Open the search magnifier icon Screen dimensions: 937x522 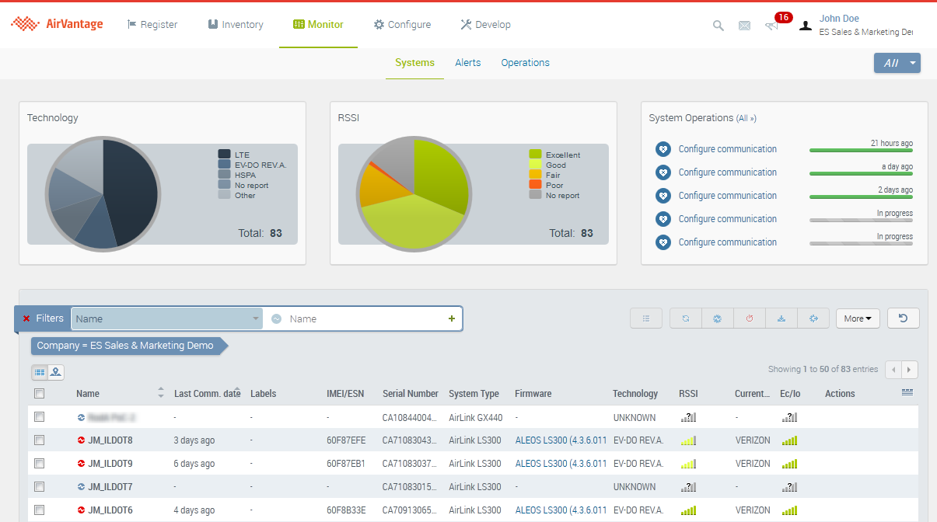click(718, 26)
